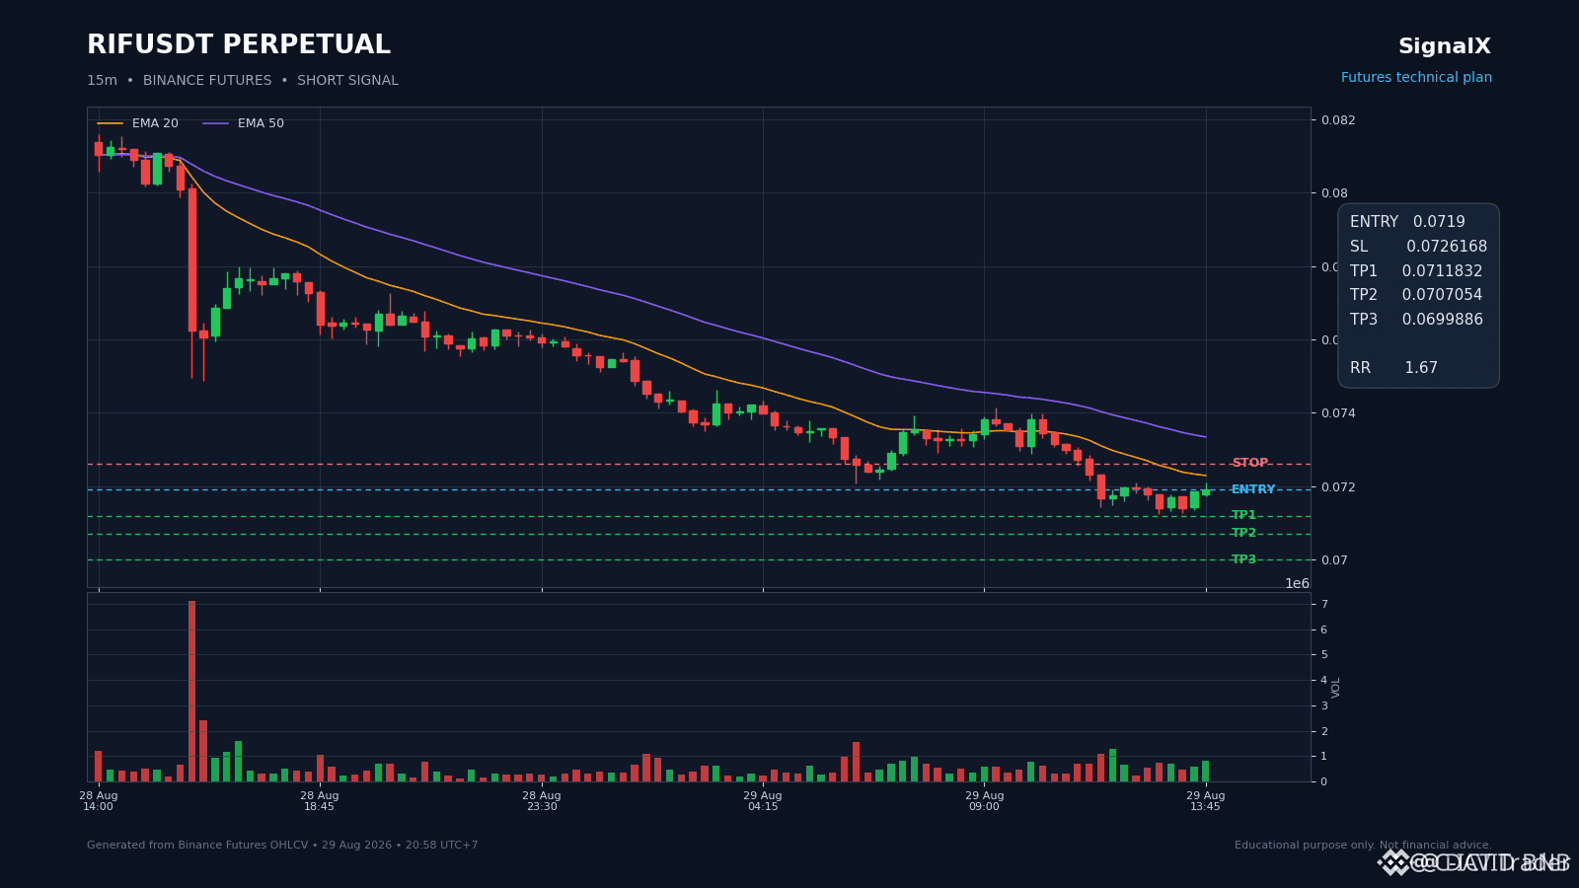Select the red STOP line label
1579x888 pixels.
click(1249, 463)
